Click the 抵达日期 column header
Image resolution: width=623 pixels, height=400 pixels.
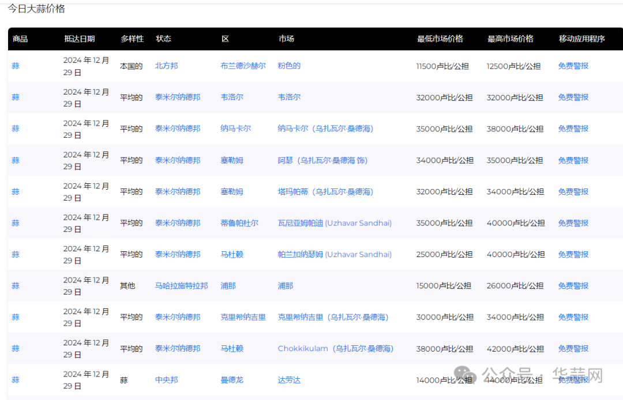click(x=80, y=39)
